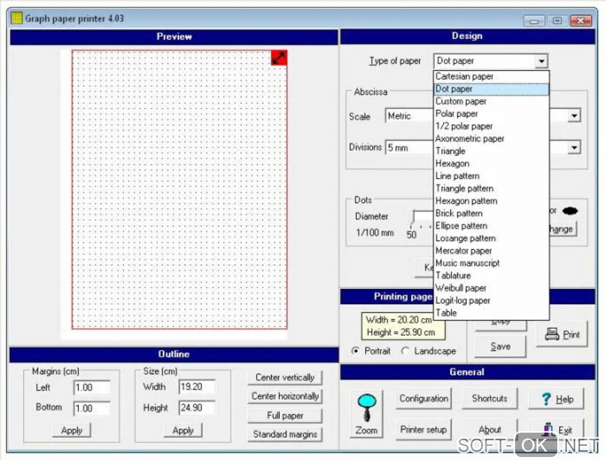Select the Landscape orientation

tap(428, 351)
